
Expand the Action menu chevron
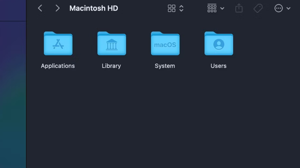288,8
